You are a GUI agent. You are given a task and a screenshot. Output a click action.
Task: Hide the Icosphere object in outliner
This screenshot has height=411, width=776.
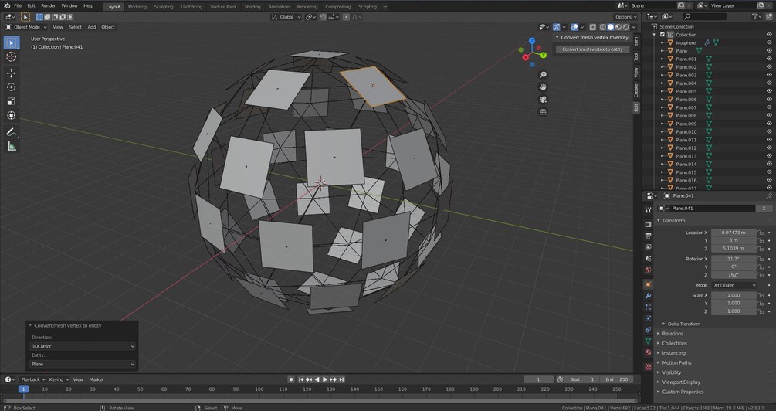click(769, 43)
